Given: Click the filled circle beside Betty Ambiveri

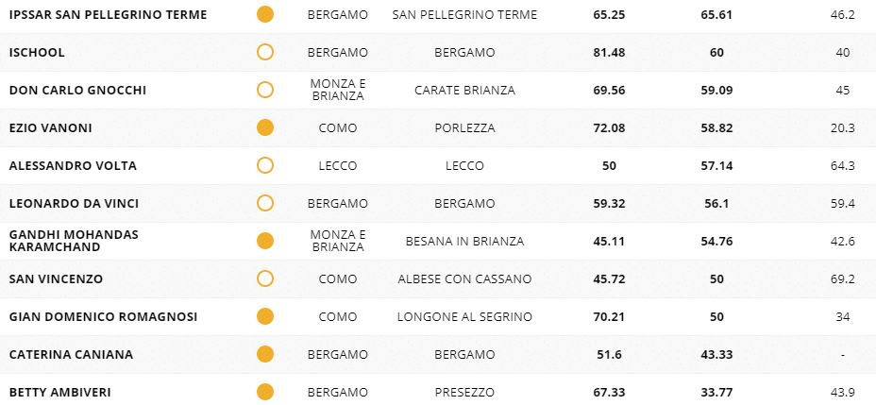Looking at the screenshot, I should click(265, 392).
